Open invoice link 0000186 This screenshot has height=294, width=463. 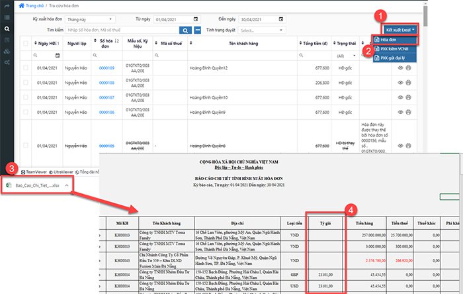[106, 113]
